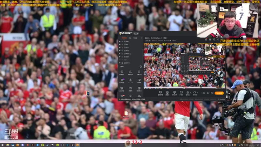Image resolution: width=261 pixels, height=147 pixels.
Task: Click the notice link in companion status bar
Action: (133, 99)
